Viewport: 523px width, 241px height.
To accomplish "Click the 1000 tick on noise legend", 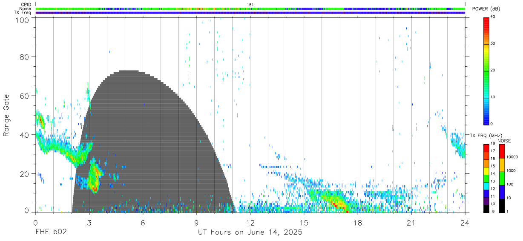I will pyautogui.click(x=512, y=170).
